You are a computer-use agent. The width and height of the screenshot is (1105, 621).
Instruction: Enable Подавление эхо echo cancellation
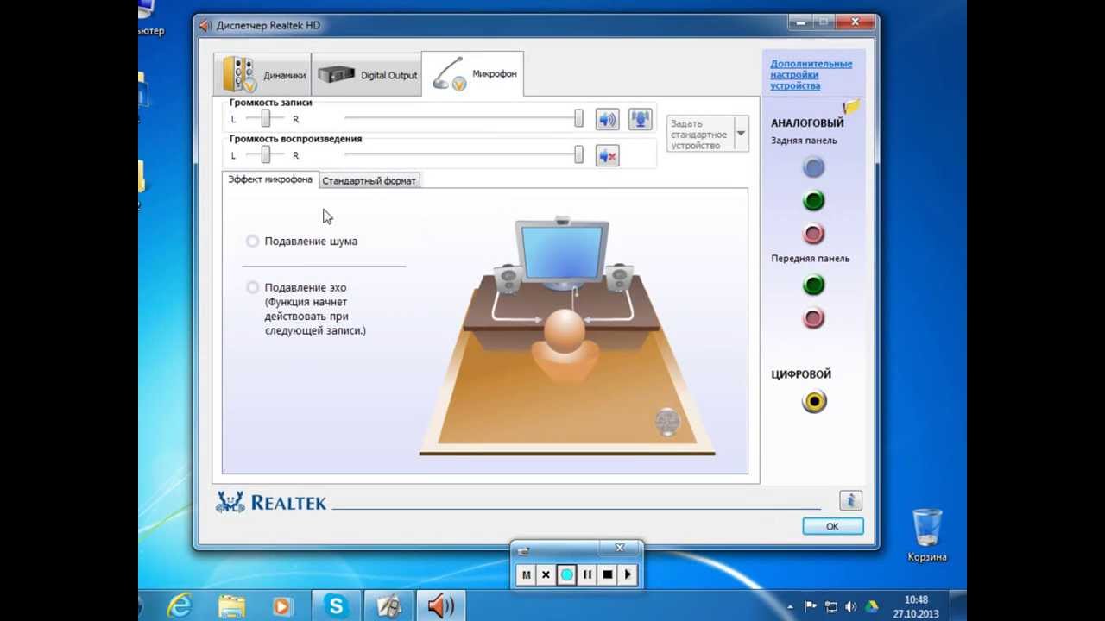pos(252,287)
